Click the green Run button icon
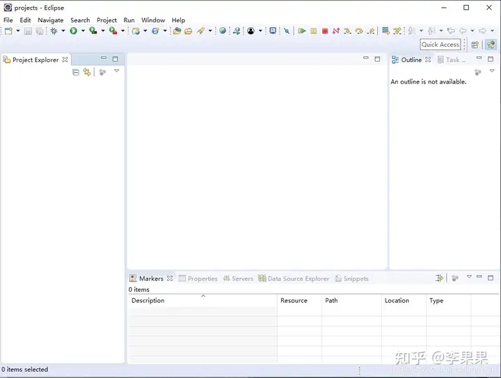Image resolution: width=501 pixels, height=378 pixels. 74,31
